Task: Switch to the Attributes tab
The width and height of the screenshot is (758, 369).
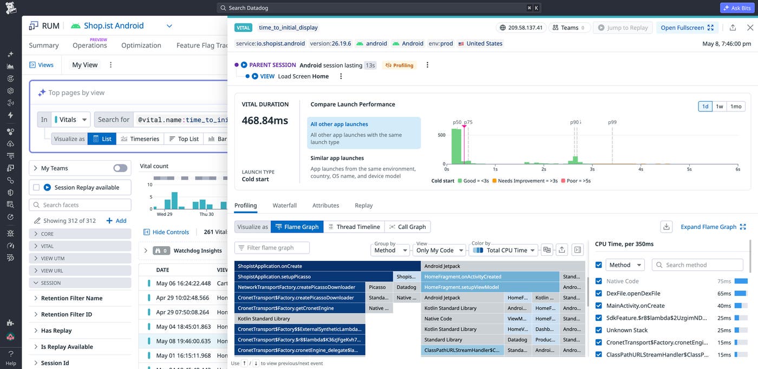Action: pos(325,206)
